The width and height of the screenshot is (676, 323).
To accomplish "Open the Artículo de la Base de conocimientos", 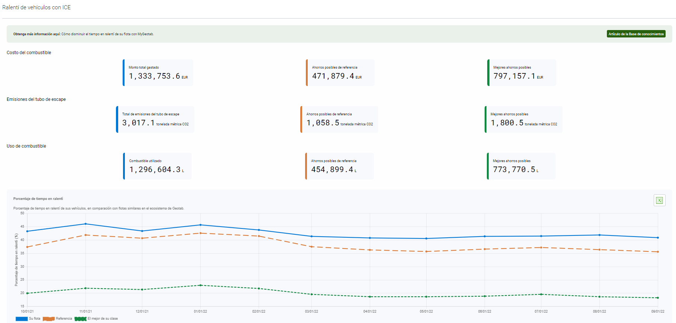I will [636, 34].
